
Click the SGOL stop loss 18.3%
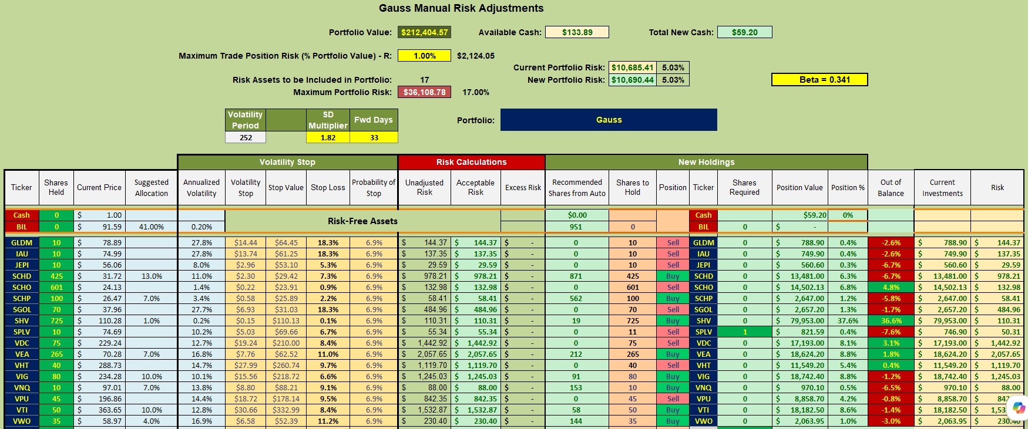[328, 309]
